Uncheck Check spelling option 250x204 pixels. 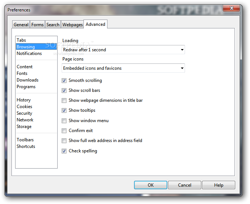[64, 151]
